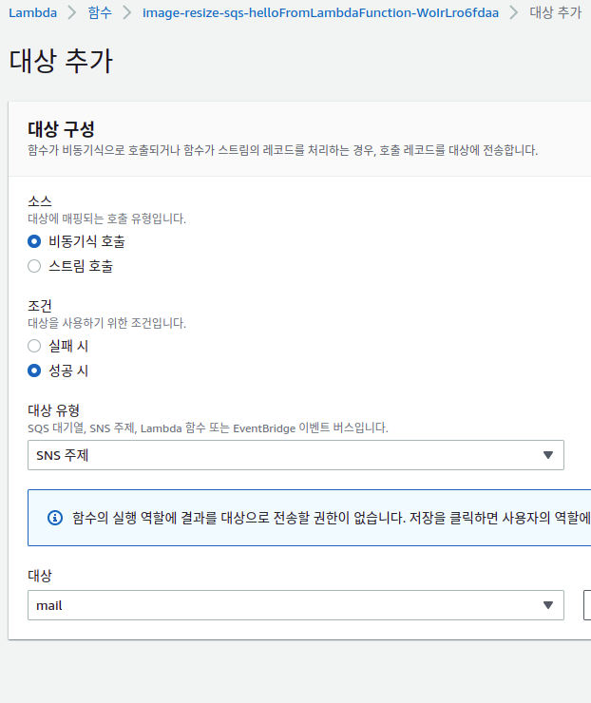Click the info icon in the permission notice
The width and height of the screenshot is (591, 703).
55,518
